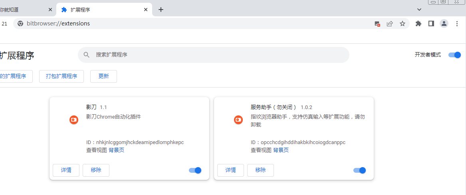Open the side panel toolbar icon

click(431, 23)
